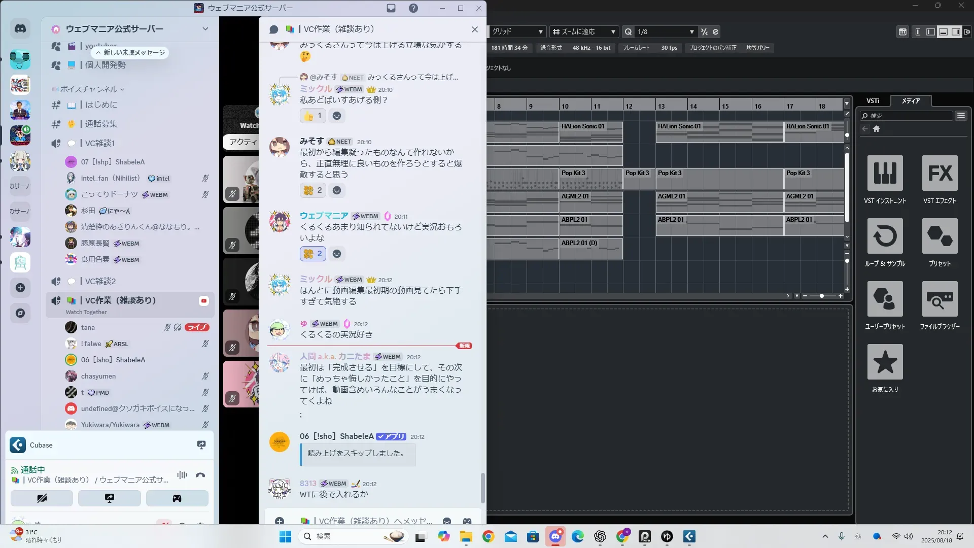
Task: Toggle camera on in Discord voice panel
Action: pyautogui.click(x=42, y=498)
